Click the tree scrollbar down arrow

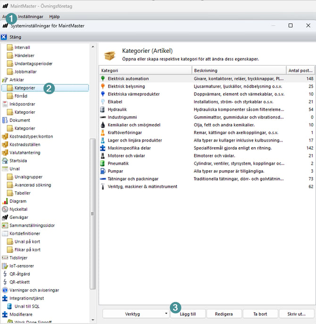pos(93,320)
